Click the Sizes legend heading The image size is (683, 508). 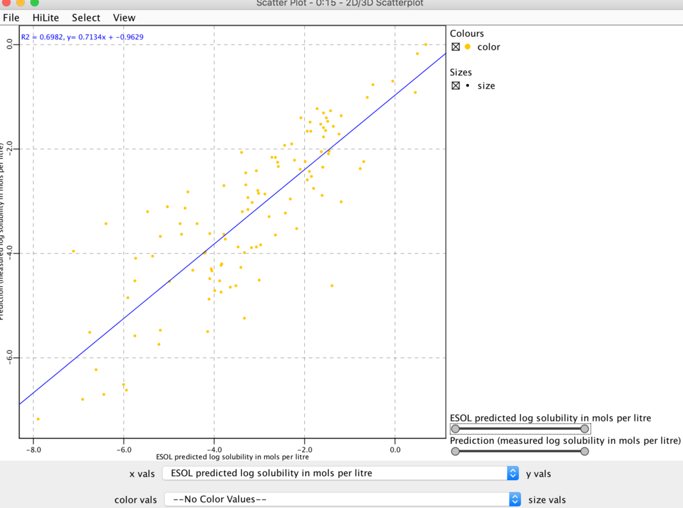tap(460, 72)
